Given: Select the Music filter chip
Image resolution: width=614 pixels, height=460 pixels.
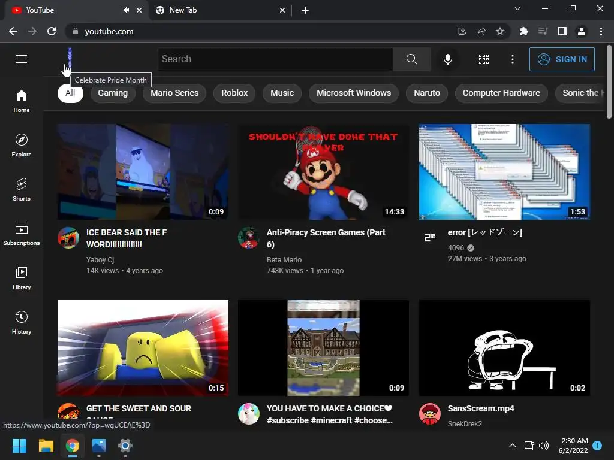Looking at the screenshot, I should [x=282, y=93].
